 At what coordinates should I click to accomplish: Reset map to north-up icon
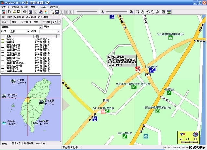(157, 12)
